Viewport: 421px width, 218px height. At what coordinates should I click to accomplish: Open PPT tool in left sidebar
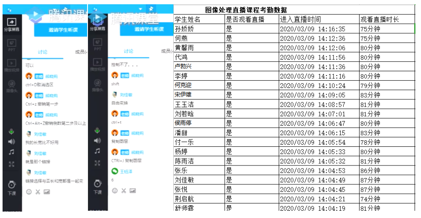pyautogui.click(x=12, y=44)
